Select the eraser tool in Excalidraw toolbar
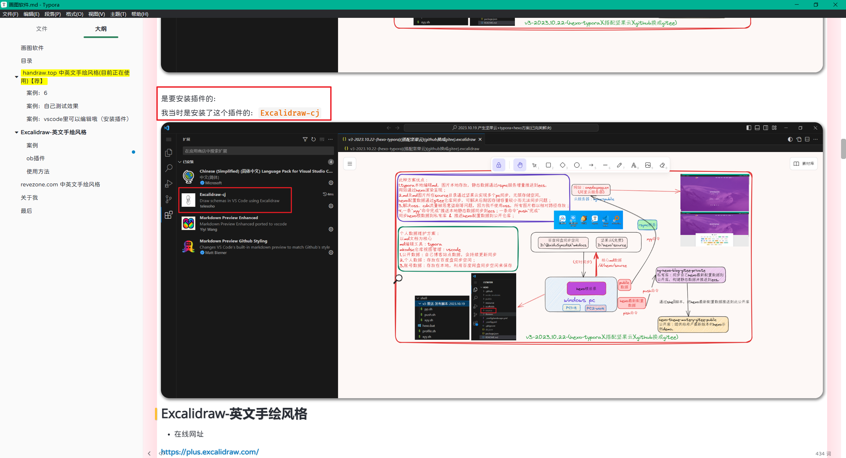 point(662,165)
